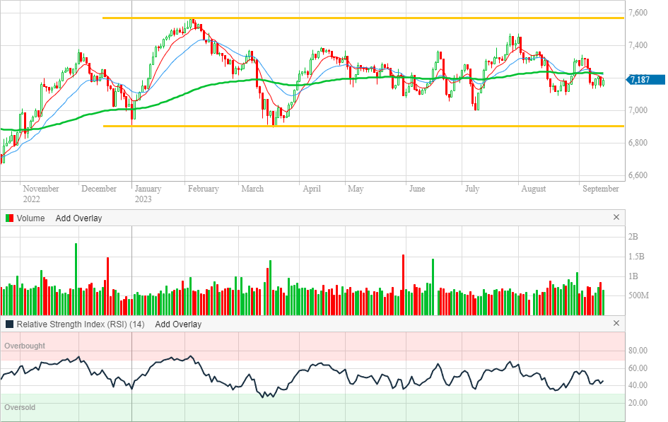Image resolution: width=668 pixels, height=422 pixels.
Task: Close the Volume indicator panel
Action: click(616, 218)
